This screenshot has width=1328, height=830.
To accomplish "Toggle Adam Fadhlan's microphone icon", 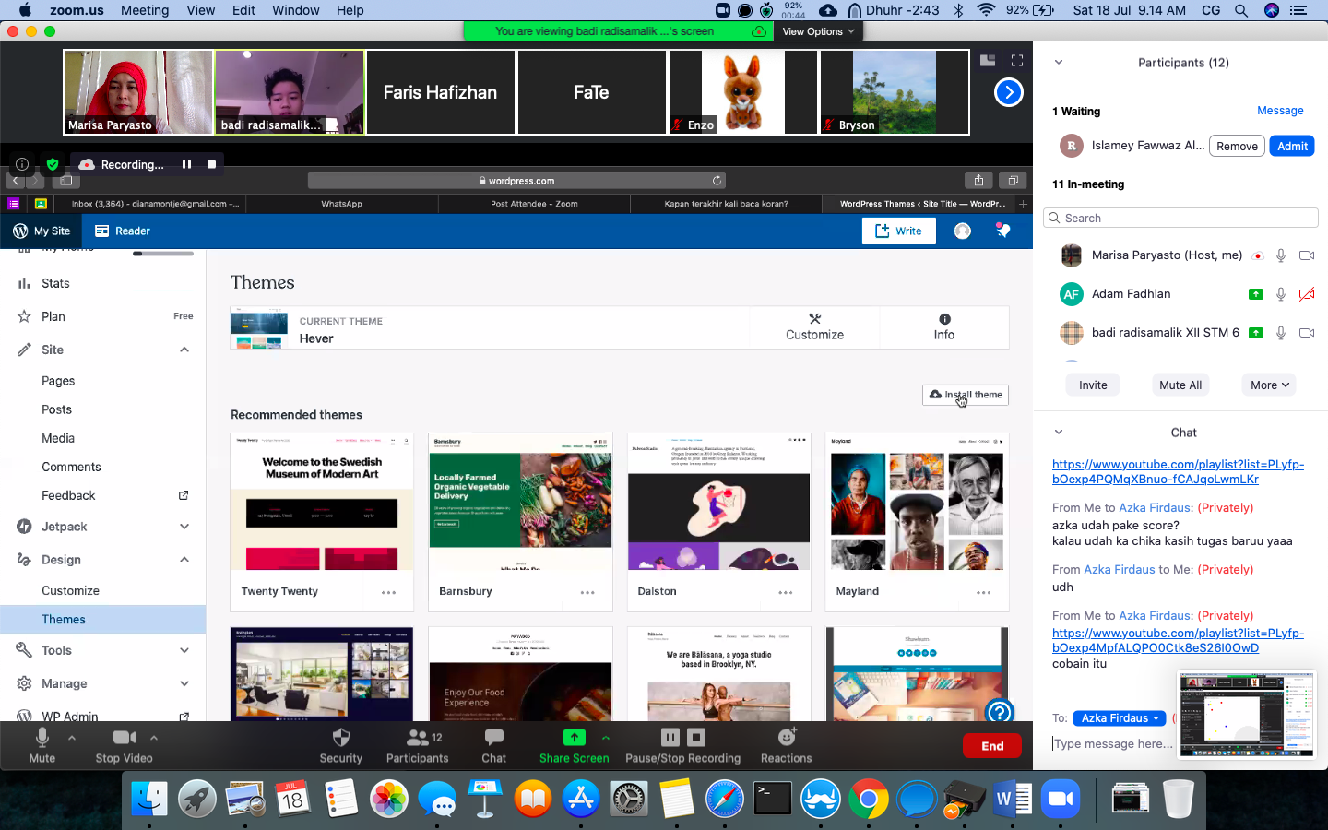I will [x=1281, y=294].
